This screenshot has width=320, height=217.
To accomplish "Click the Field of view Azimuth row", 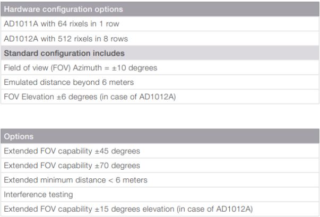I will tap(80, 68).
